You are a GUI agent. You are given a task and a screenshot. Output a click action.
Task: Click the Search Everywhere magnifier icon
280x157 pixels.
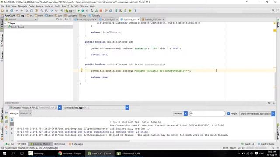pyautogui.click(x=273, y=10)
